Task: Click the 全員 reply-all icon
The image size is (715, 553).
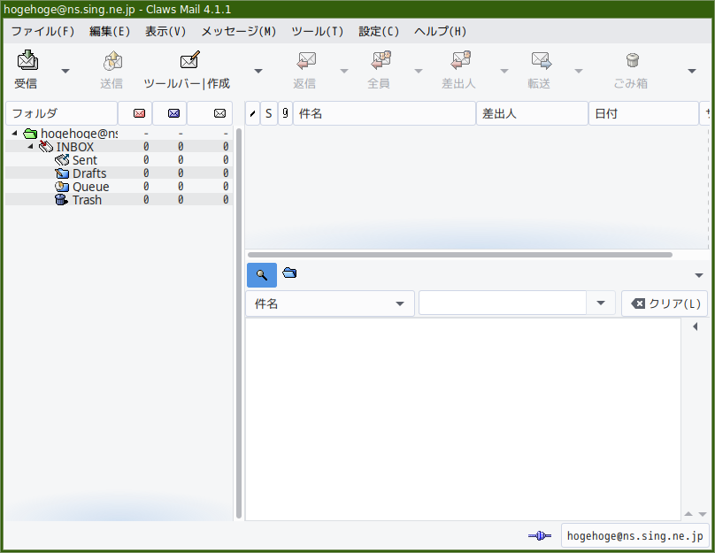Action: (381, 60)
